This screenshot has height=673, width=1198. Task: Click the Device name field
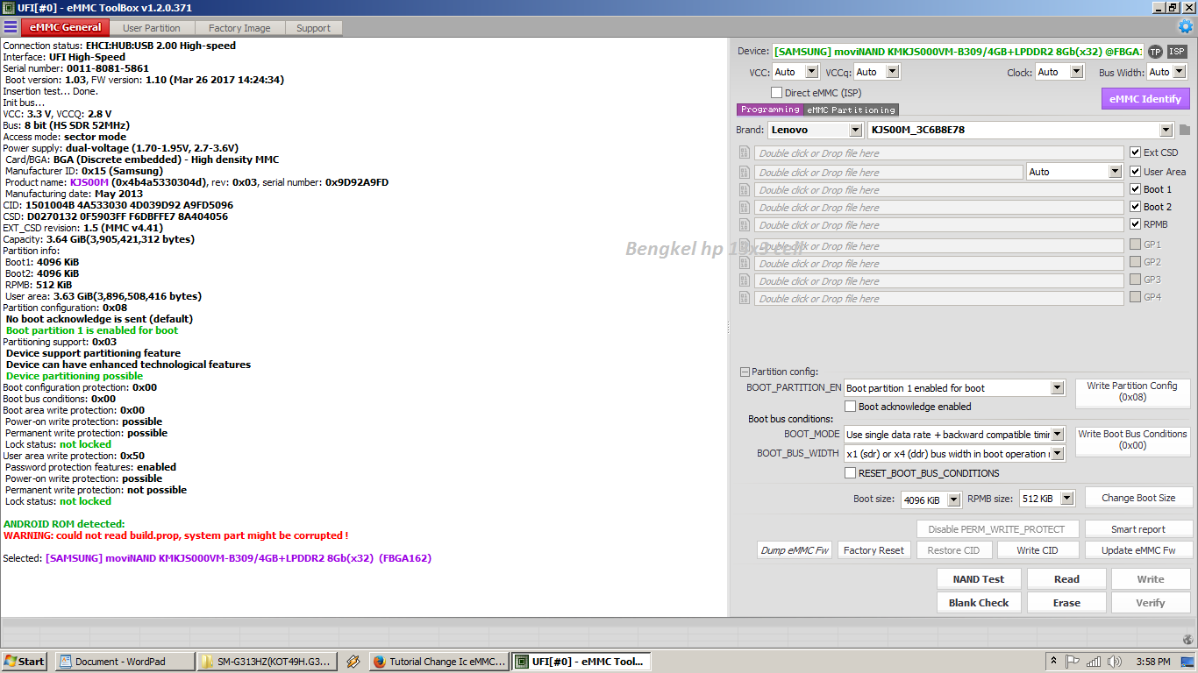(x=958, y=52)
